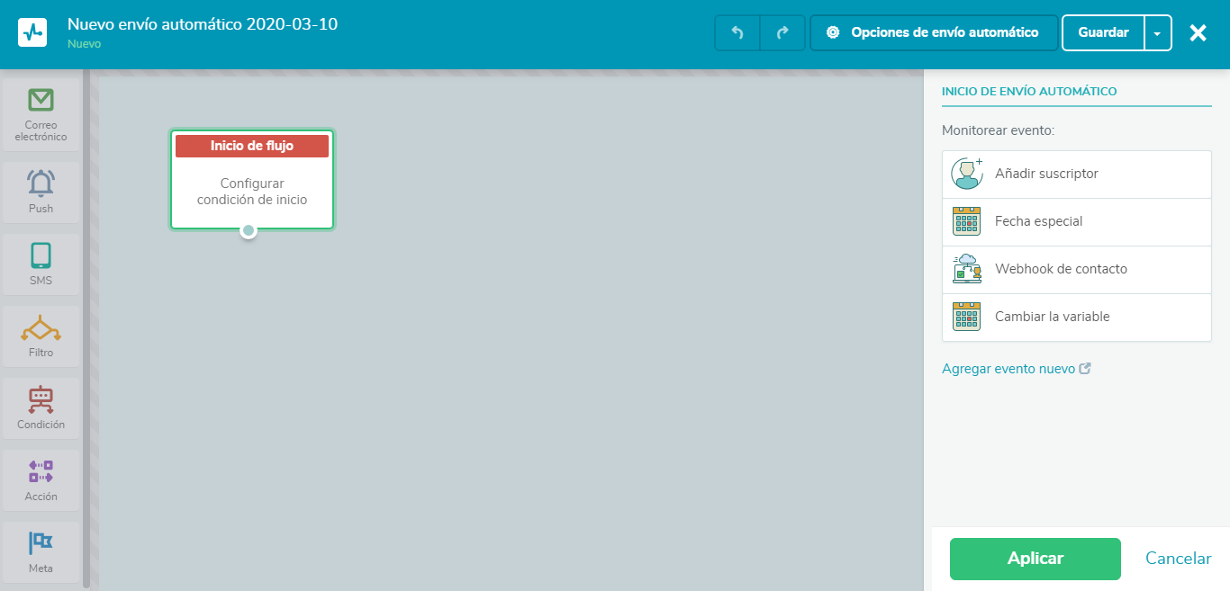Close the automation editor with X
The image size is (1230, 591).
(1198, 33)
